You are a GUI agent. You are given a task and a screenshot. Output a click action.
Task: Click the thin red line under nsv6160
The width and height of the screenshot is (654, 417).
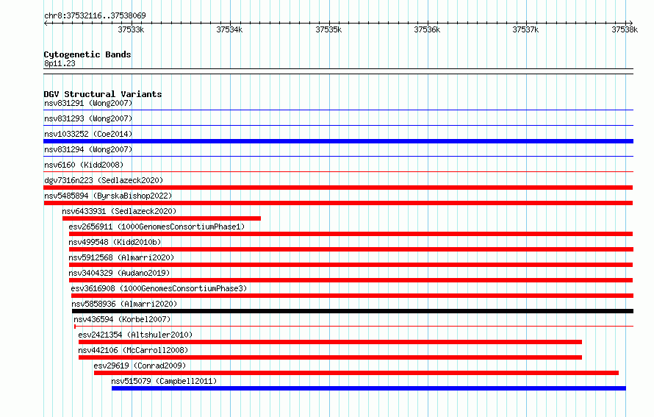tap(338, 172)
